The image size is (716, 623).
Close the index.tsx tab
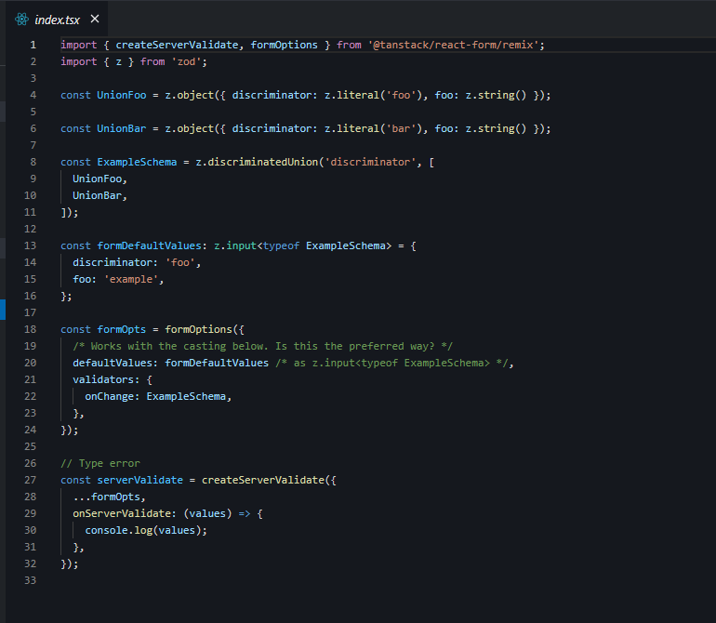coord(95,19)
